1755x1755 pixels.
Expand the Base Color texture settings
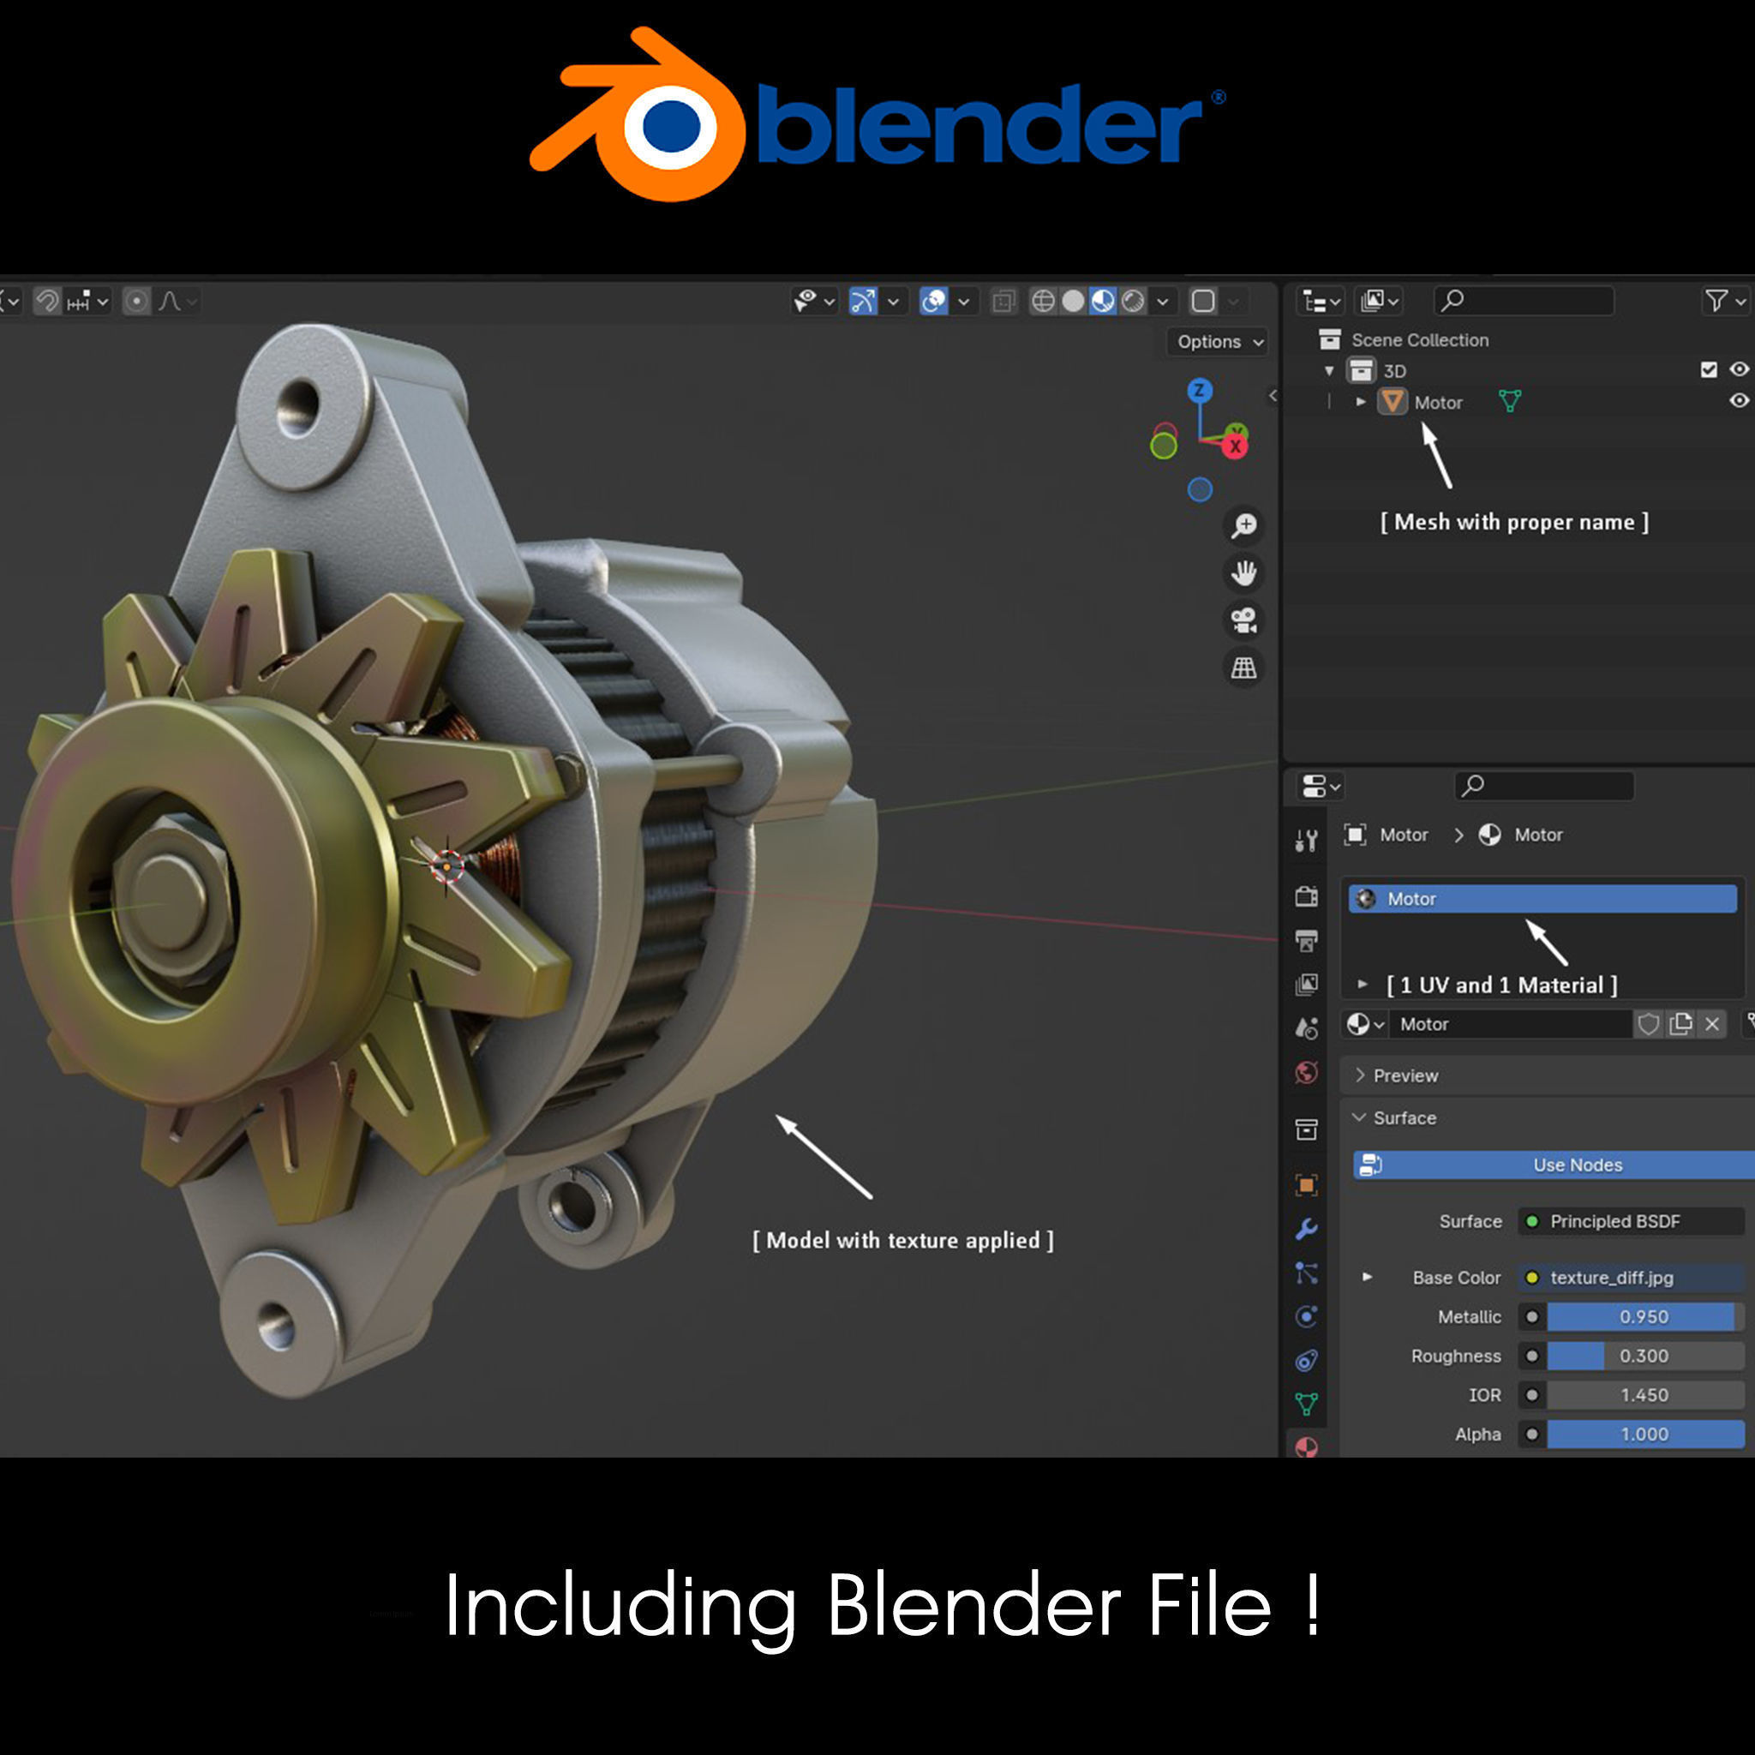pos(1367,1276)
